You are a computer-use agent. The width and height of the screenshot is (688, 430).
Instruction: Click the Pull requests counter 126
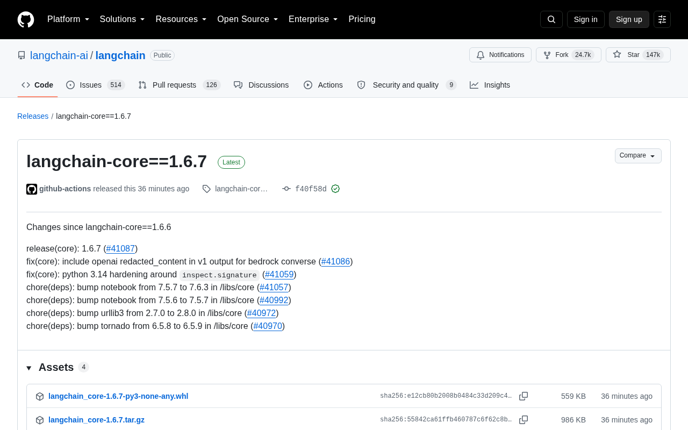pyautogui.click(x=212, y=85)
